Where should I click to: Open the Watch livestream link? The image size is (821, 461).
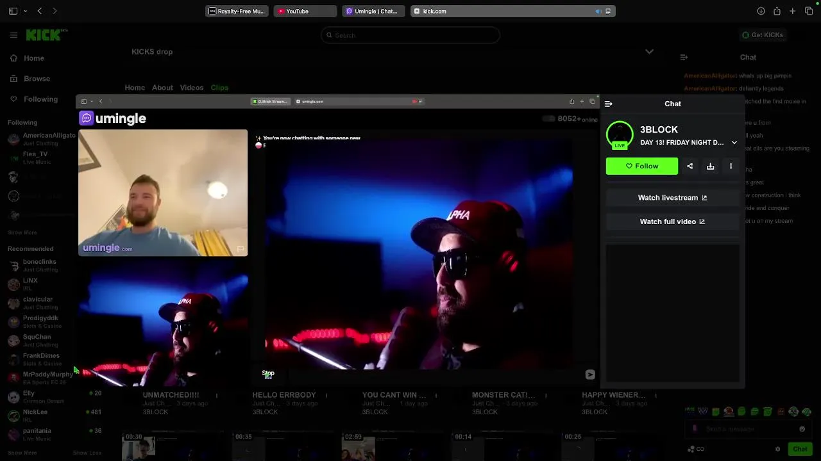point(672,198)
